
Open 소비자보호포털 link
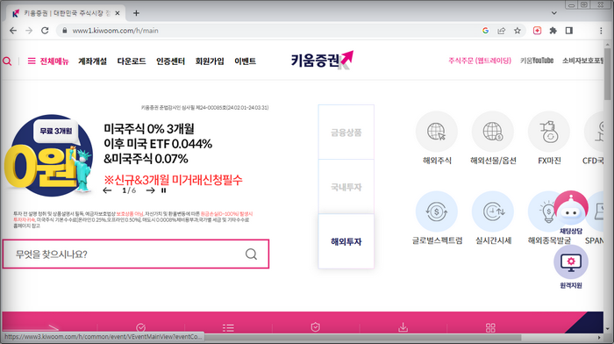(582, 61)
